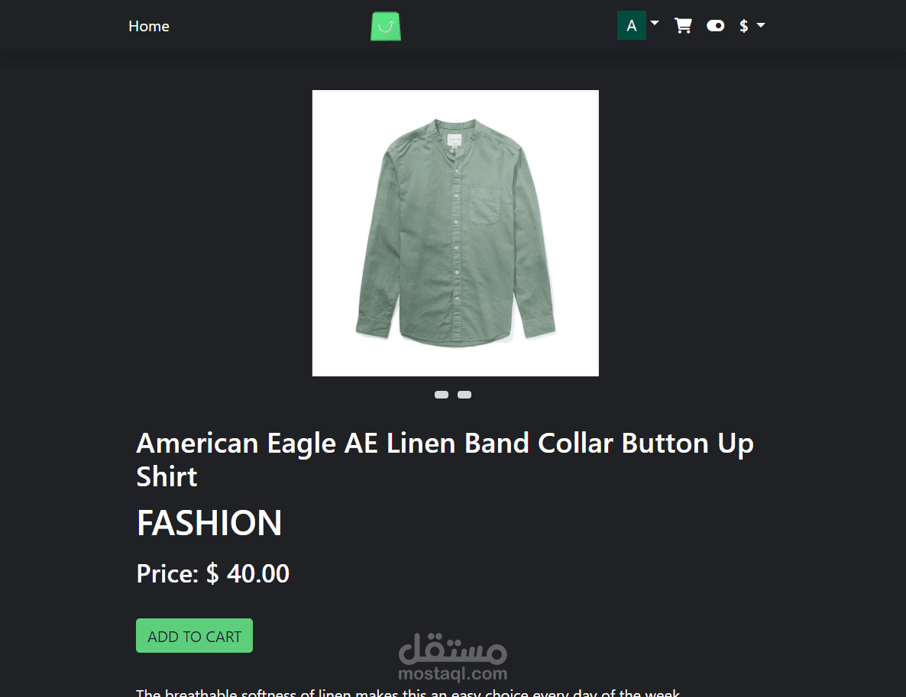Expand the caret beside the user avatar

click(x=655, y=23)
